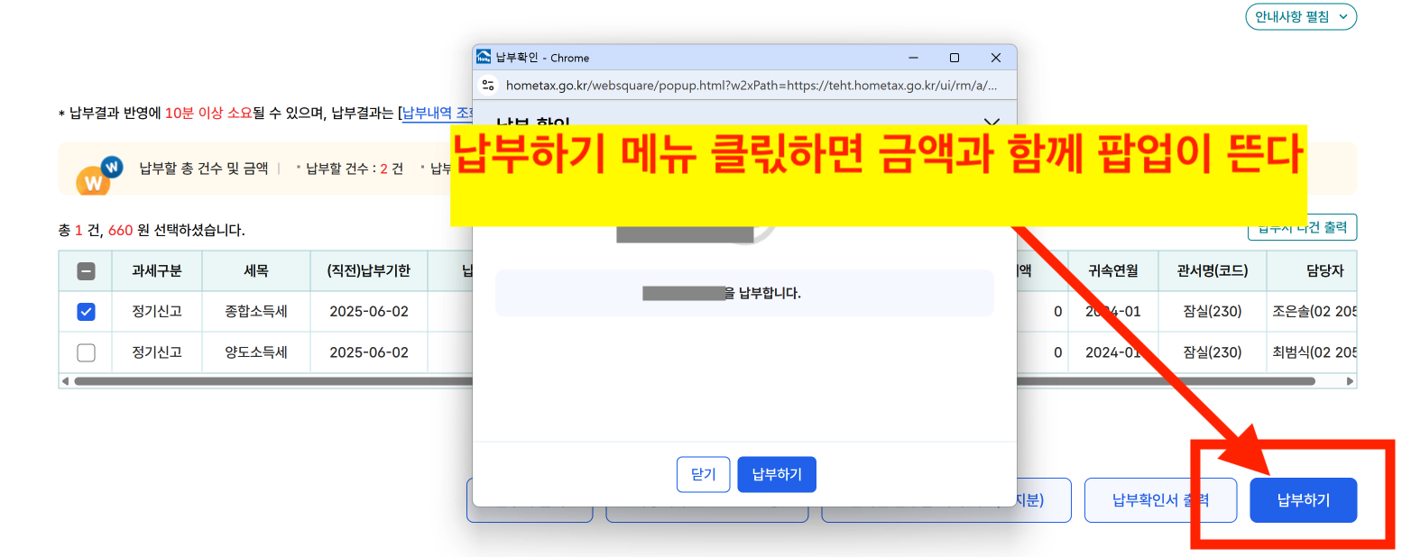Uncheck the 종합소득세 row checkbox

pos(85,311)
